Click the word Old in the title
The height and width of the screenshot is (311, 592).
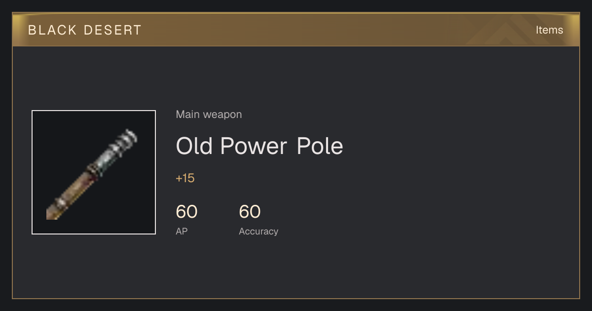(x=195, y=146)
